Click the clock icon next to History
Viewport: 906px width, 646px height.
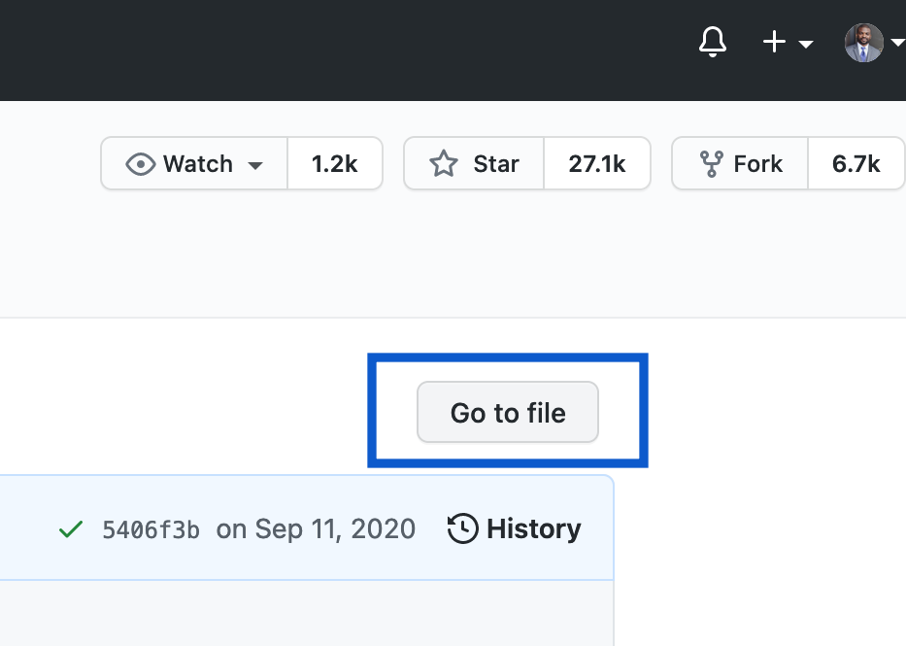tap(463, 529)
